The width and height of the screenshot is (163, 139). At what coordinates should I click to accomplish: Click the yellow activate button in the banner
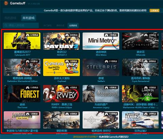point(155,11)
